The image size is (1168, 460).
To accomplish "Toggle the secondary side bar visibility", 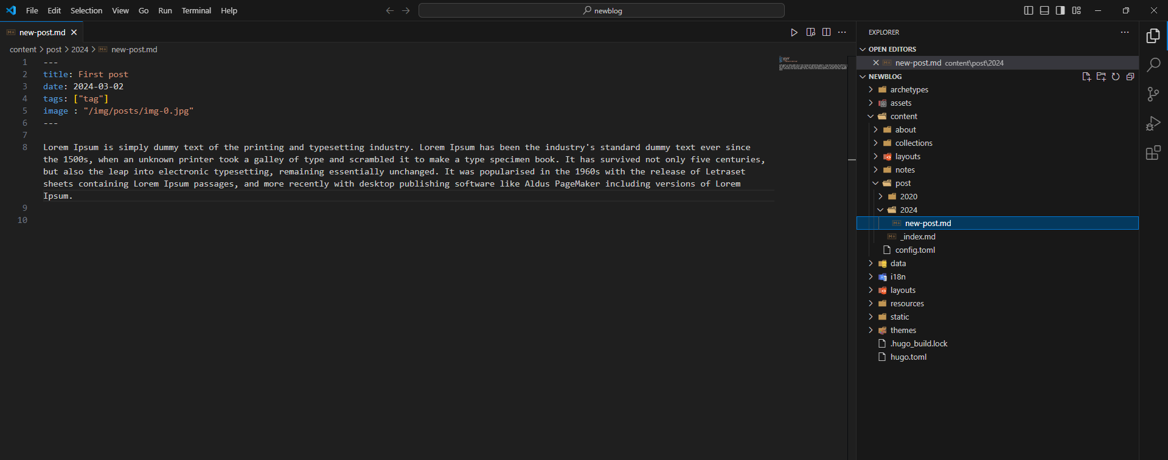I will pyautogui.click(x=1060, y=10).
